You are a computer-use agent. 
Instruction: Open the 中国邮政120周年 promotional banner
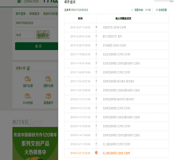(x=35, y=143)
